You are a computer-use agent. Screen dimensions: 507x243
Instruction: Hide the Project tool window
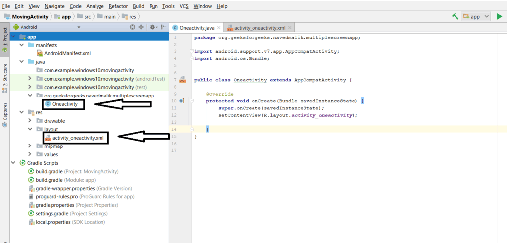pos(163,27)
